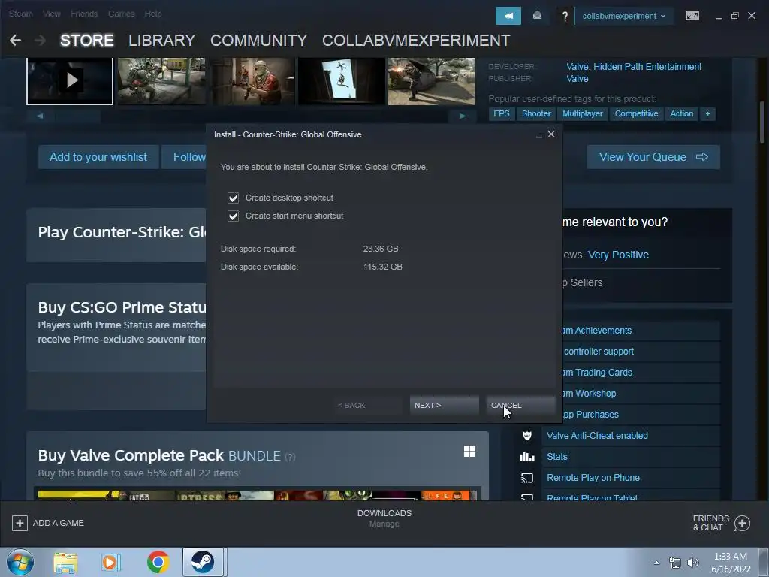The height and width of the screenshot is (577, 769).
Task: Minimize the Install dialog
Action: [x=539, y=135]
